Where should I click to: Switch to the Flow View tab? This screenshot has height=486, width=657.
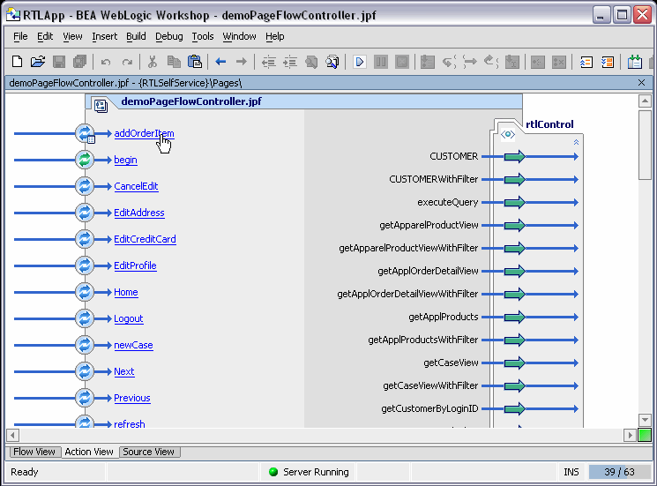(x=34, y=452)
